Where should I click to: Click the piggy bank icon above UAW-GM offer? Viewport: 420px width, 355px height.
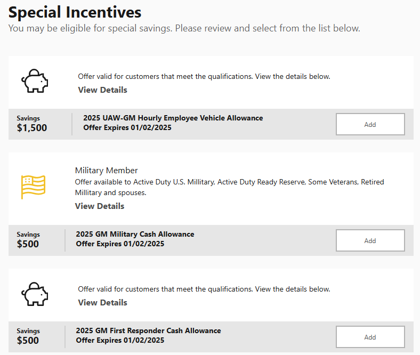coord(35,80)
